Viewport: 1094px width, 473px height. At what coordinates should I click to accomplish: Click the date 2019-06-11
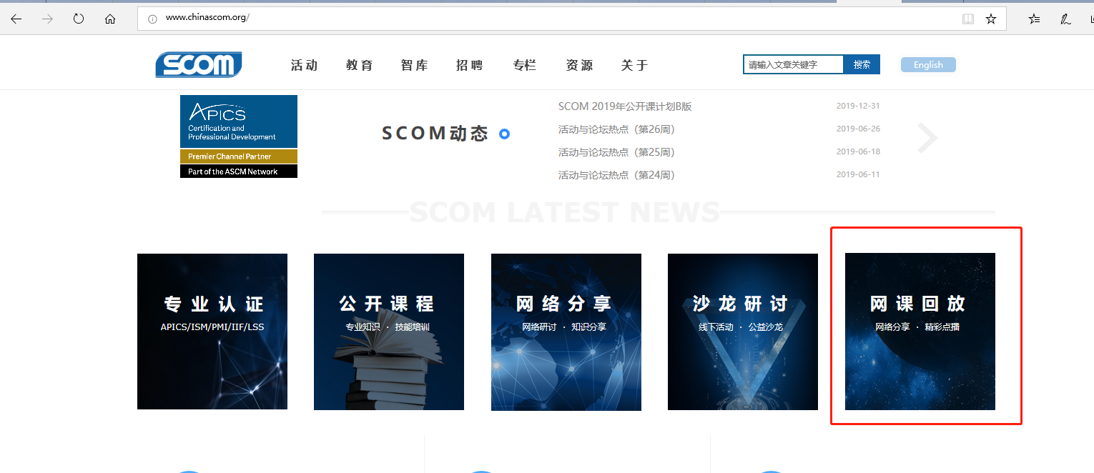(x=858, y=174)
